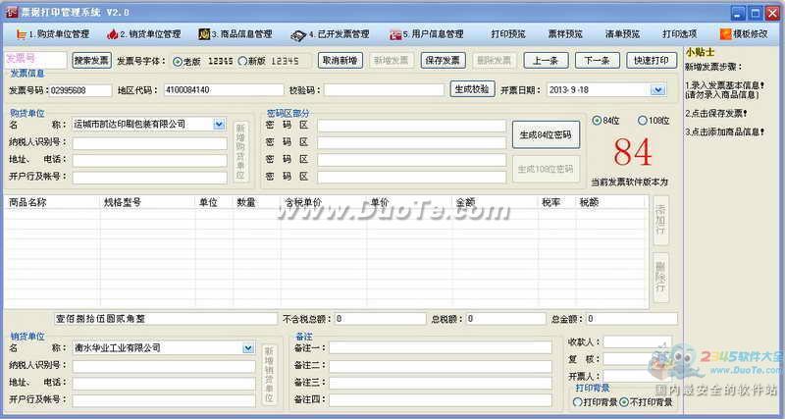Open 销货单位管理 flame icon
Screen dimensions: 785x419
coord(112,34)
